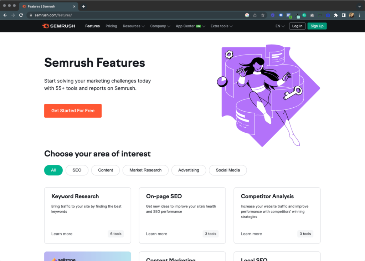Viewport: 365px width, 261px height.
Task: Select the Features | Semrush browser tab
Action: (48, 6)
